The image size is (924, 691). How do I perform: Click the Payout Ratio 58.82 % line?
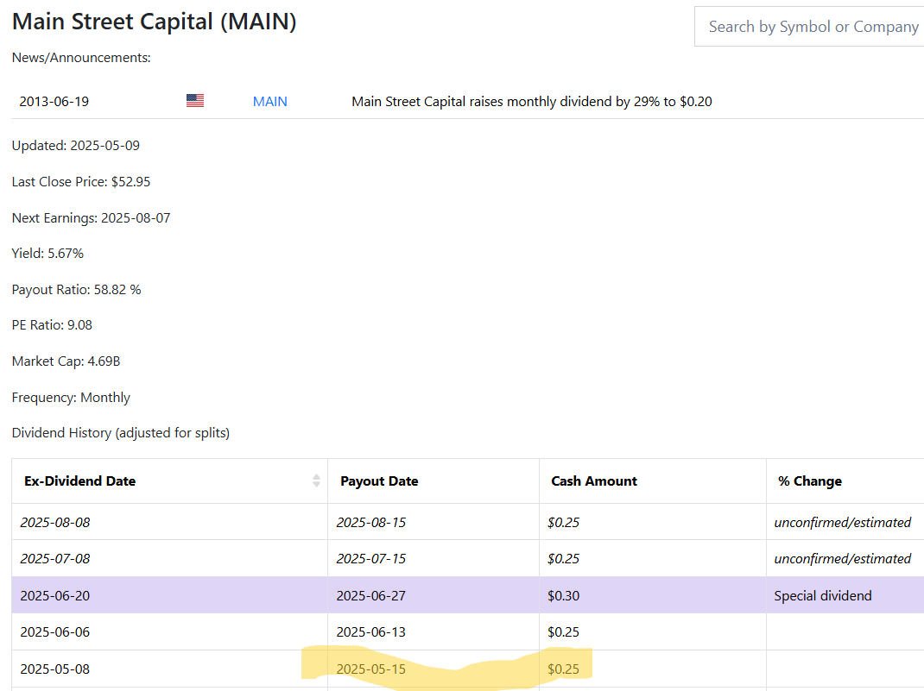(x=77, y=290)
